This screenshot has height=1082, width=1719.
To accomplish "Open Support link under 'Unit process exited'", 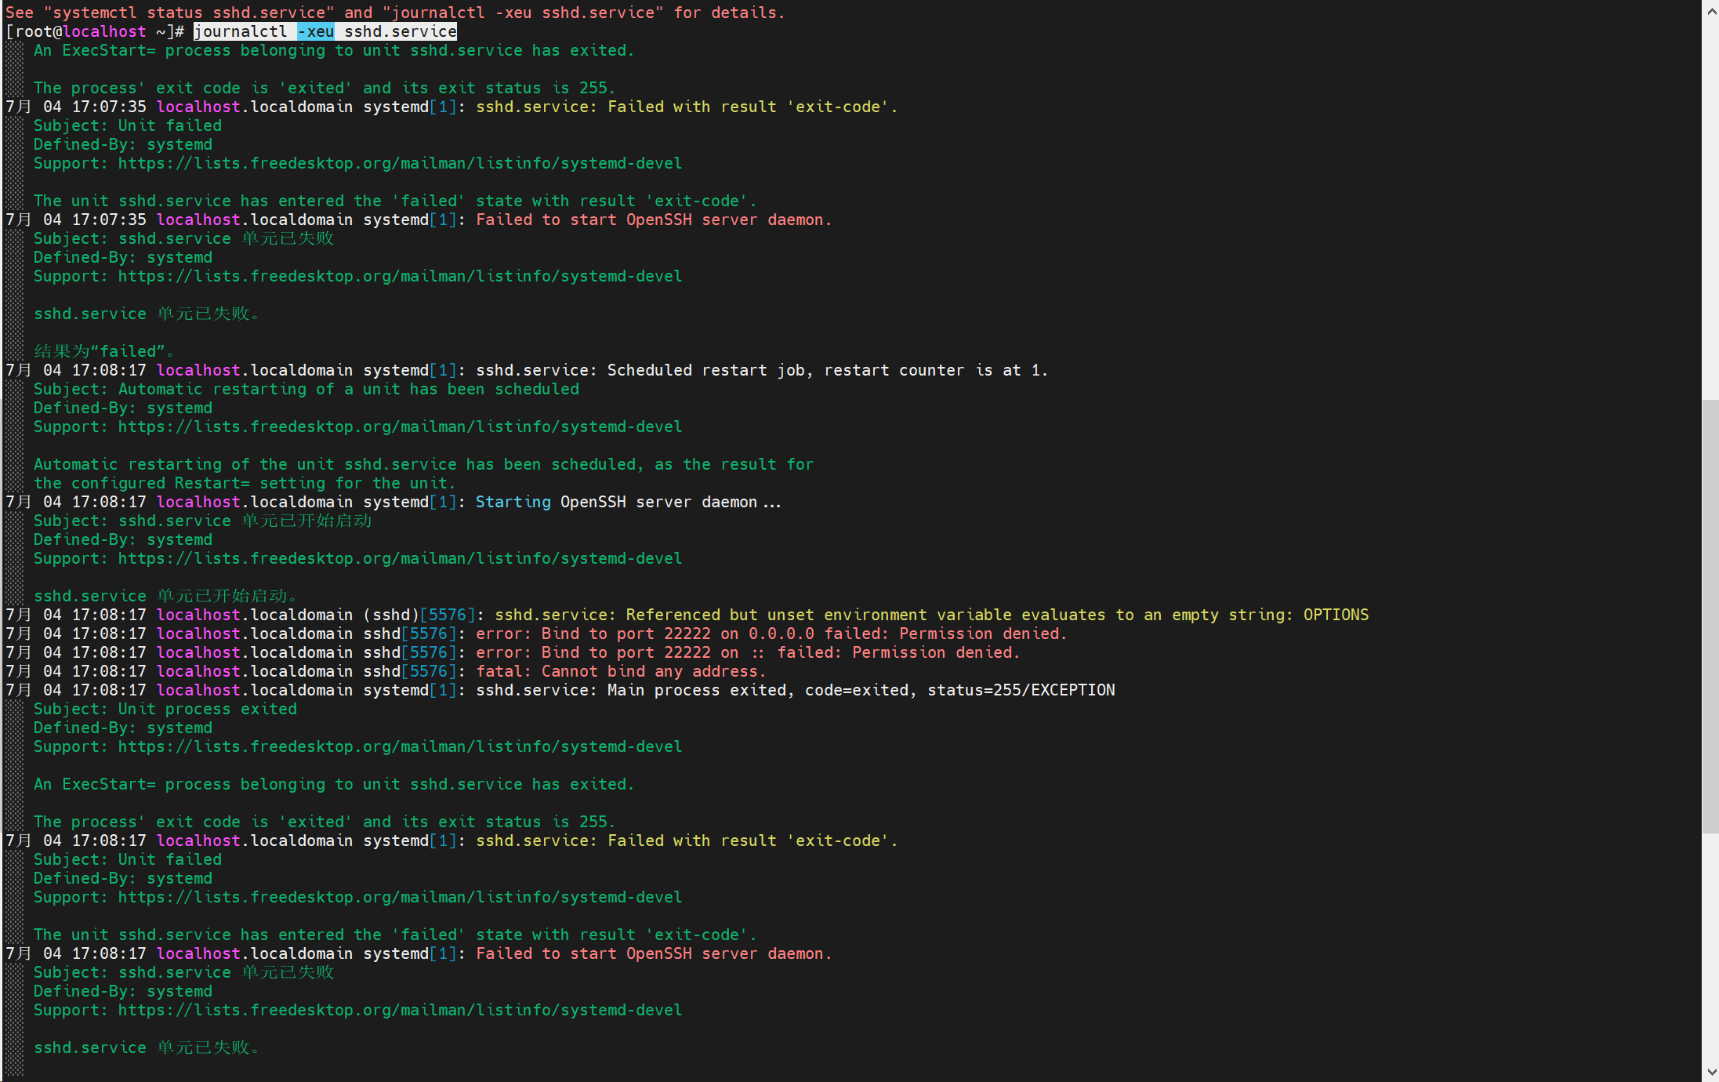I will coord(400,746).
